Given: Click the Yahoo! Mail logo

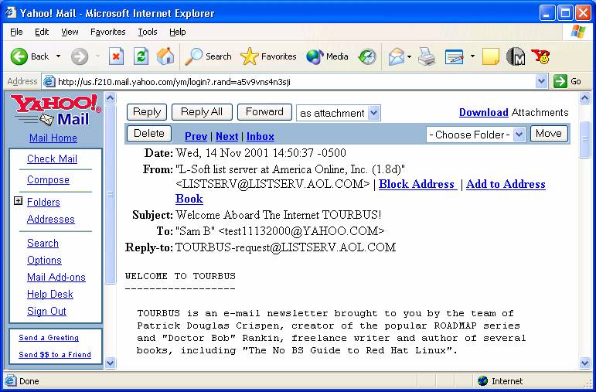Looking at the screenshot, I should (x=56, y=111).
